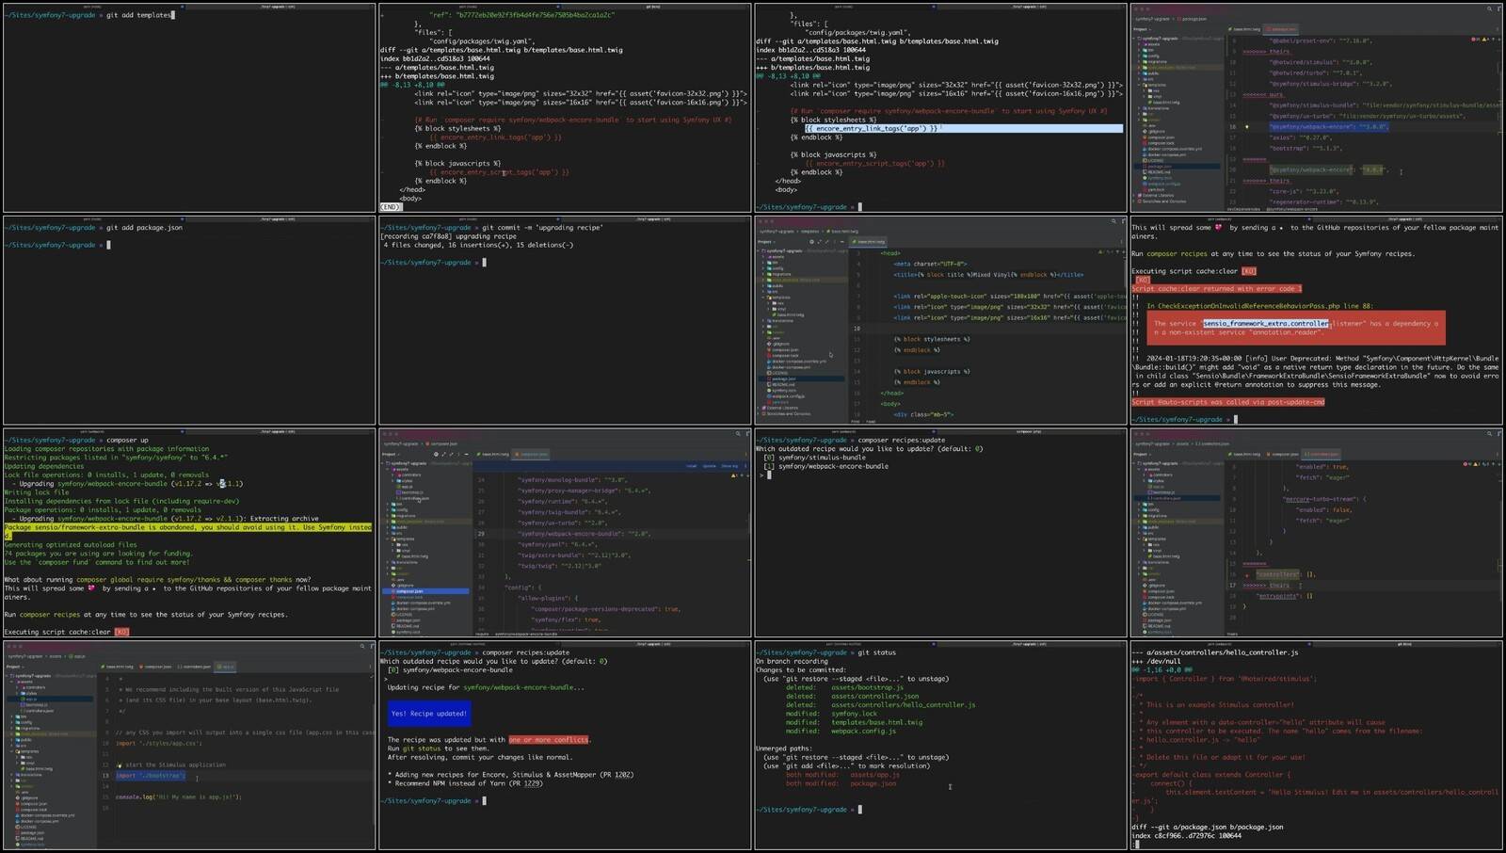The image size is (1506, 853).
Task: Click Update link in composer.json editor banner
Action: 709,465
